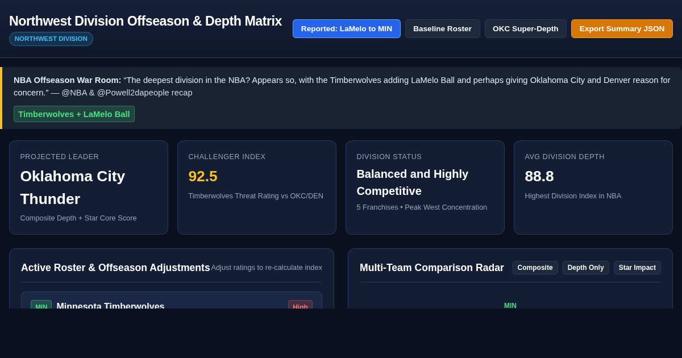Click the Balanced and Highly Competitive status
682x358 pixels.
[x=413, y=182]
